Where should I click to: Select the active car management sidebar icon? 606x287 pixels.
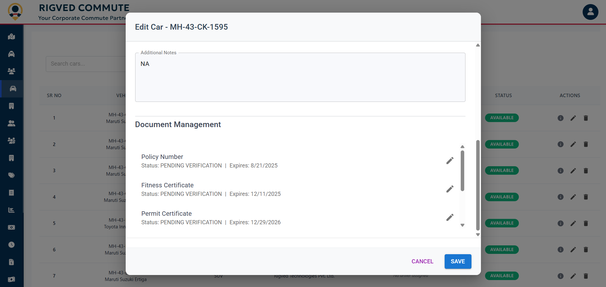(11, 89)
